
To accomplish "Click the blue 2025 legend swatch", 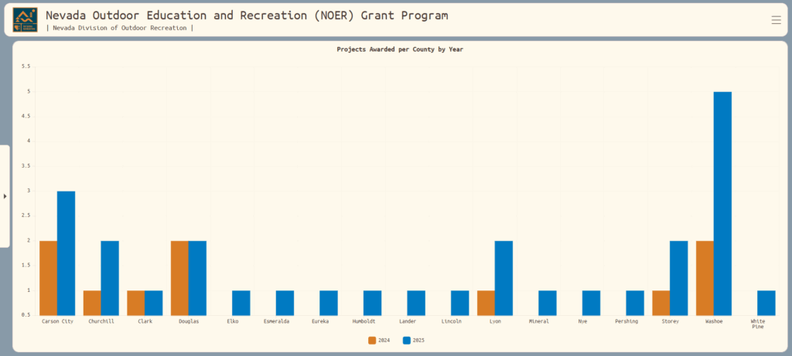I will pyautogui.click(x=407, y=340).
